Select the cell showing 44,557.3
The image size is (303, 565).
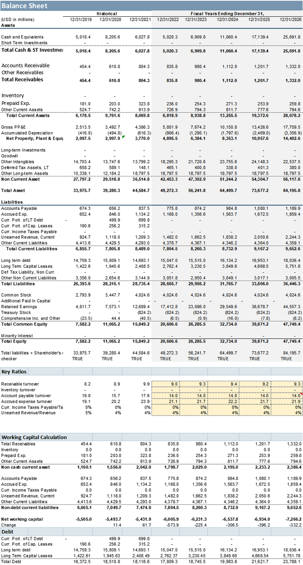[290, 306]
